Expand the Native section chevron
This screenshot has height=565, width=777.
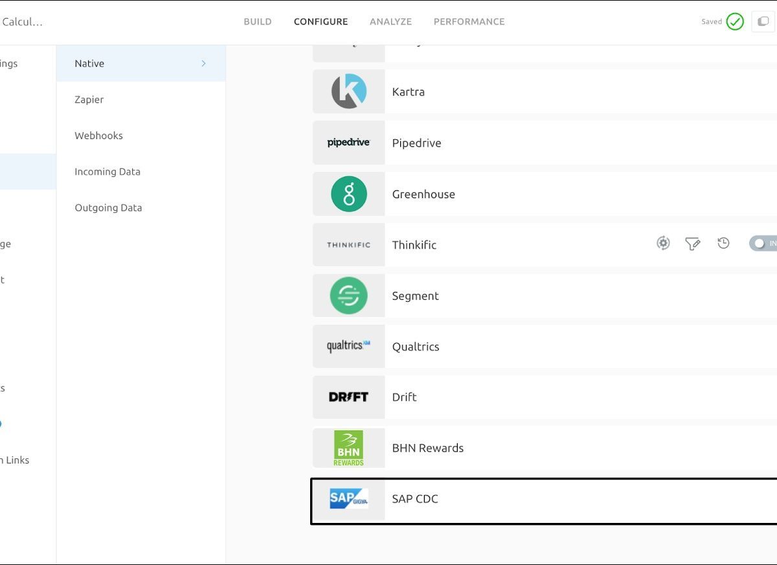[203, 63]
